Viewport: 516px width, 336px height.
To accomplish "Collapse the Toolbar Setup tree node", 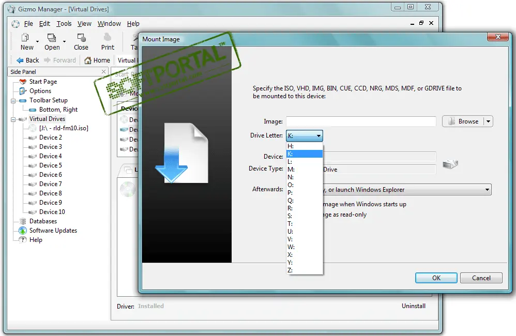I will click(x=13, y=100).
